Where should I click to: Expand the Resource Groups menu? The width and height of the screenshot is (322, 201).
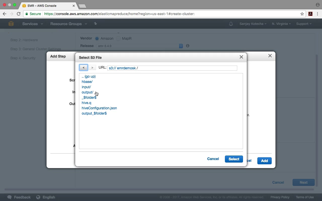[x=68, y=24]
